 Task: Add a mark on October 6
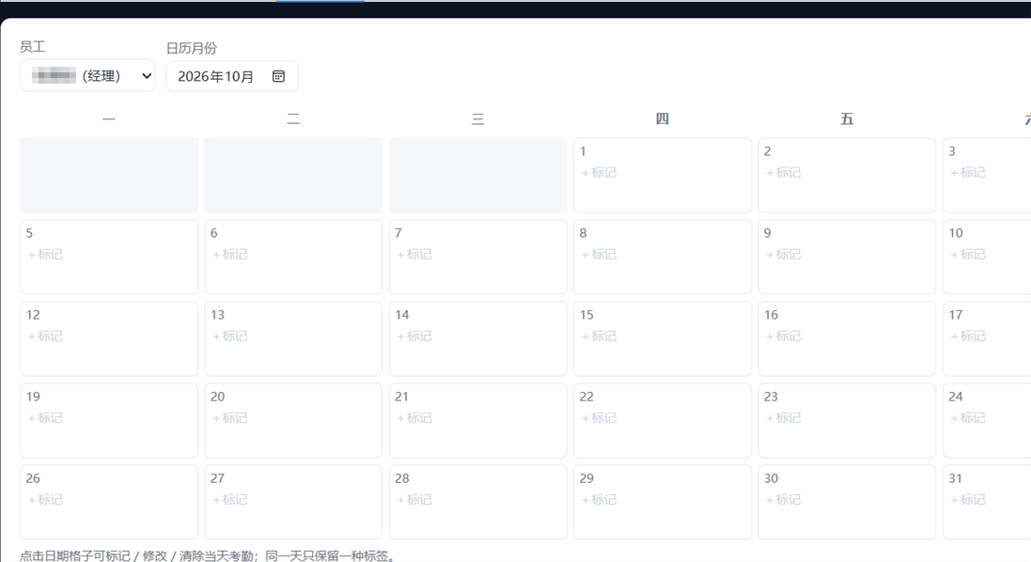point(230,255)
